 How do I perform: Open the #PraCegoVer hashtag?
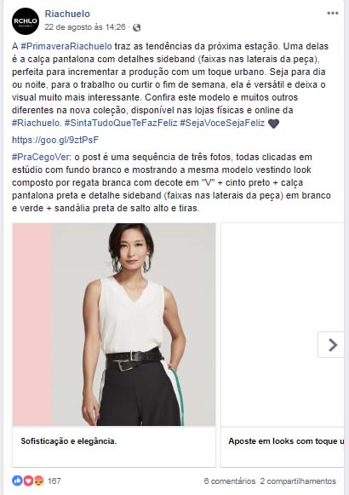click(42, 157)
